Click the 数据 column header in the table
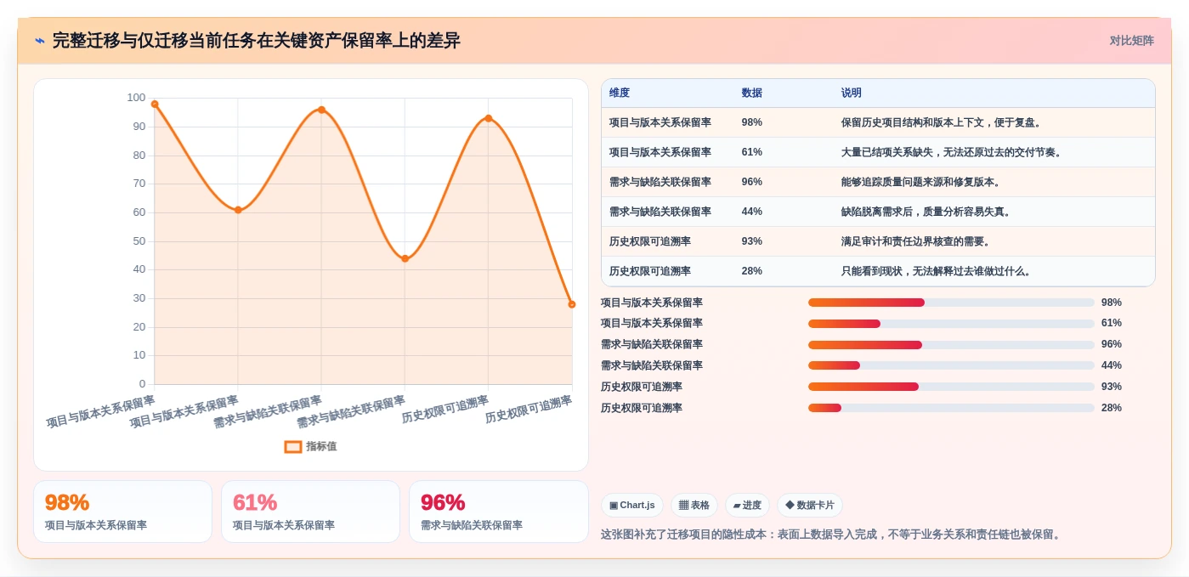Viewport: 1189px width, 577px height. point(751,93)
